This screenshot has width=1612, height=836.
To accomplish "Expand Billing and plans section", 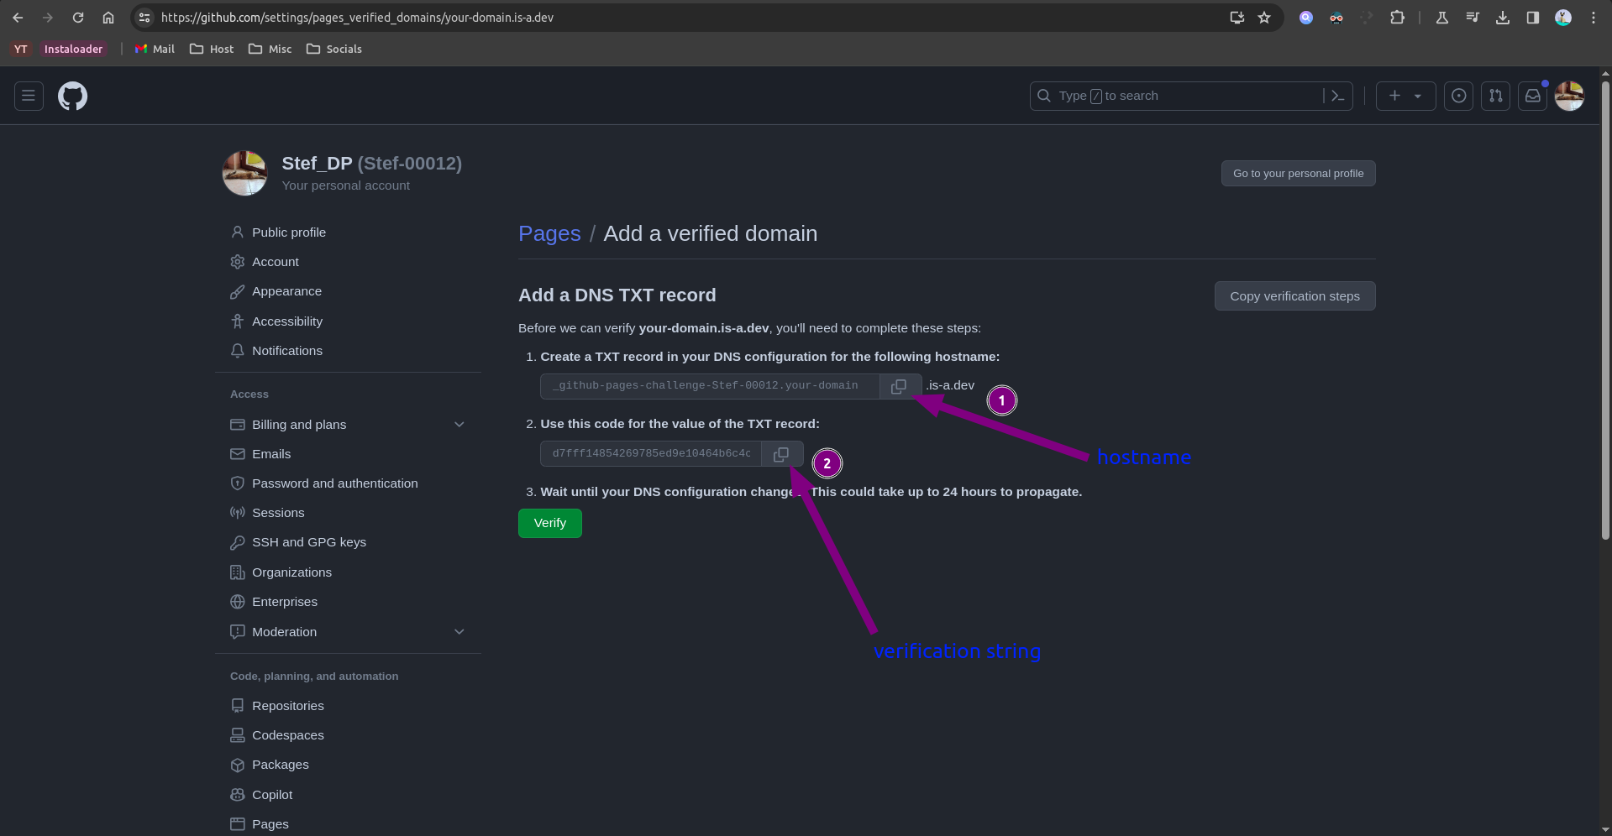I will pos(459,425).
